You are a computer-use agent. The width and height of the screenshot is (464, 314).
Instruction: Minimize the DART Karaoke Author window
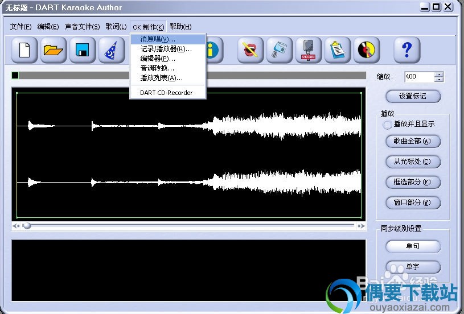[x=425, y=7]
